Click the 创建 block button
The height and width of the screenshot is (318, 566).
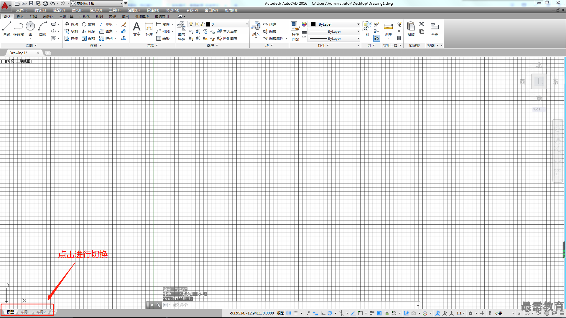pos(270,24)
